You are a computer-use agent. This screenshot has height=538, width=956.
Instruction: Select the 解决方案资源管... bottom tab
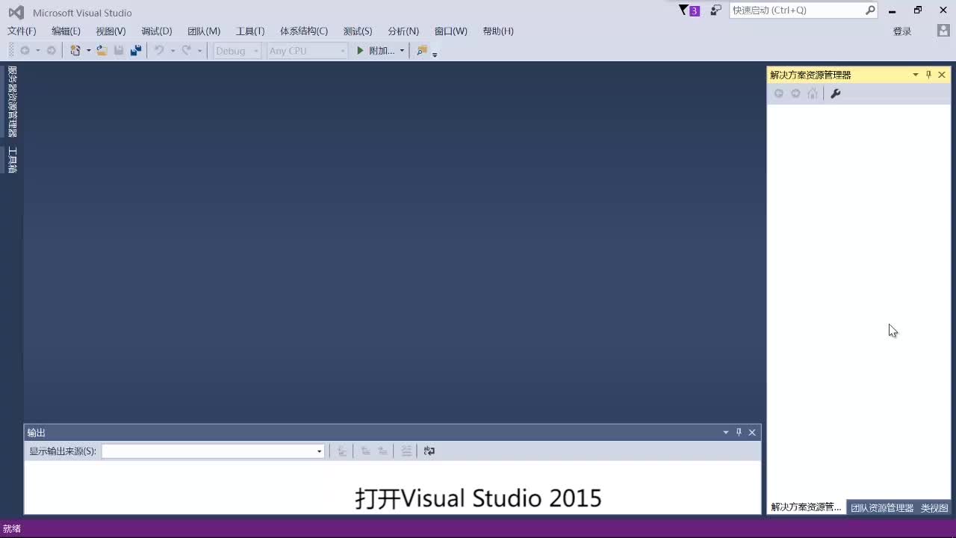806,507
